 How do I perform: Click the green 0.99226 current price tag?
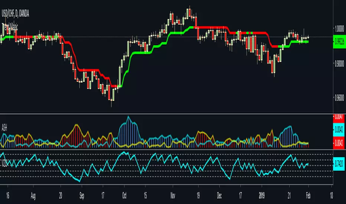point(339,42)
